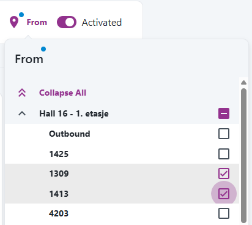
Task: Uncheck the 1413 checkbox
Action: point(224,194)
